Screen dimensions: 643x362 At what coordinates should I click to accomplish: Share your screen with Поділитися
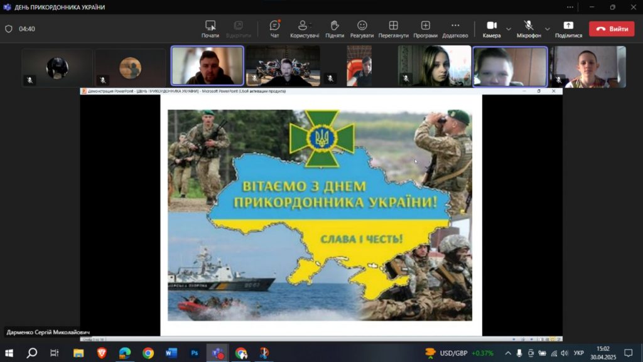568,29
